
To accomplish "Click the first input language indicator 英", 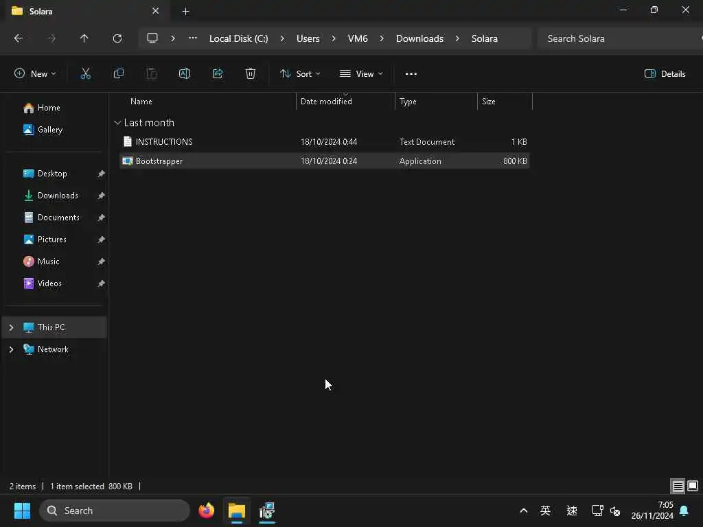I will [545, 511].
